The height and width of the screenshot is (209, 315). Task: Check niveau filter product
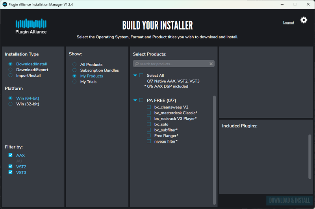pos(149,141)
